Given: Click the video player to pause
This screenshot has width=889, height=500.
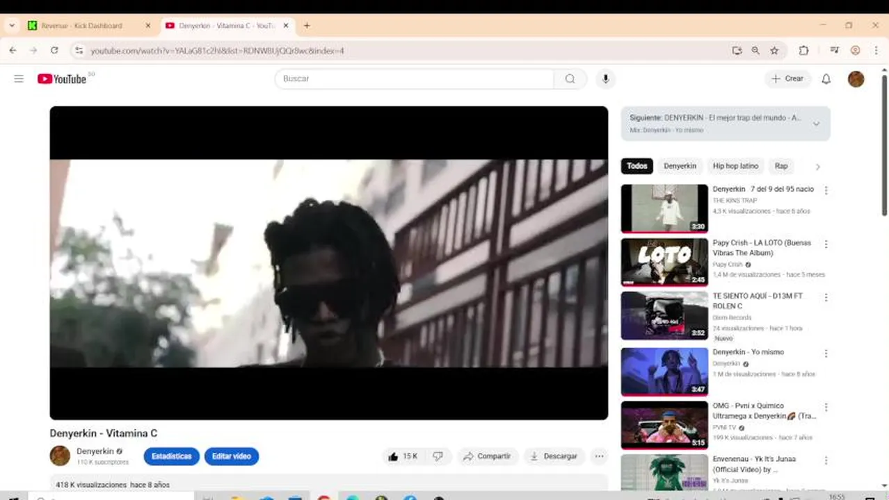Looking at the screenshot, I should pos(328,262).
